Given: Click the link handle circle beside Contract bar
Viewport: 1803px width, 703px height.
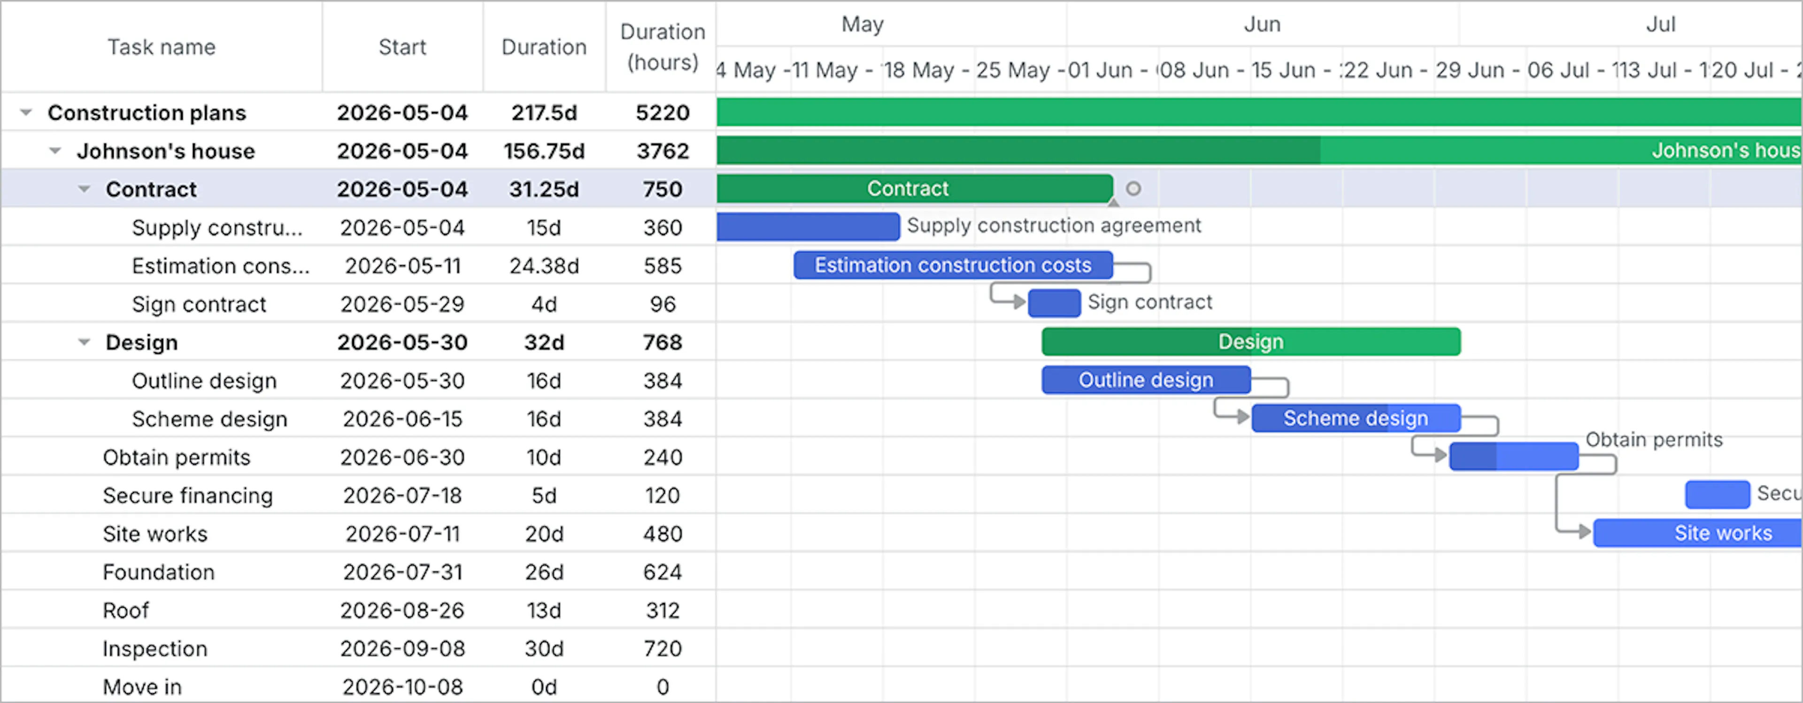Looking at the screenshot, I should [1133, 188].
